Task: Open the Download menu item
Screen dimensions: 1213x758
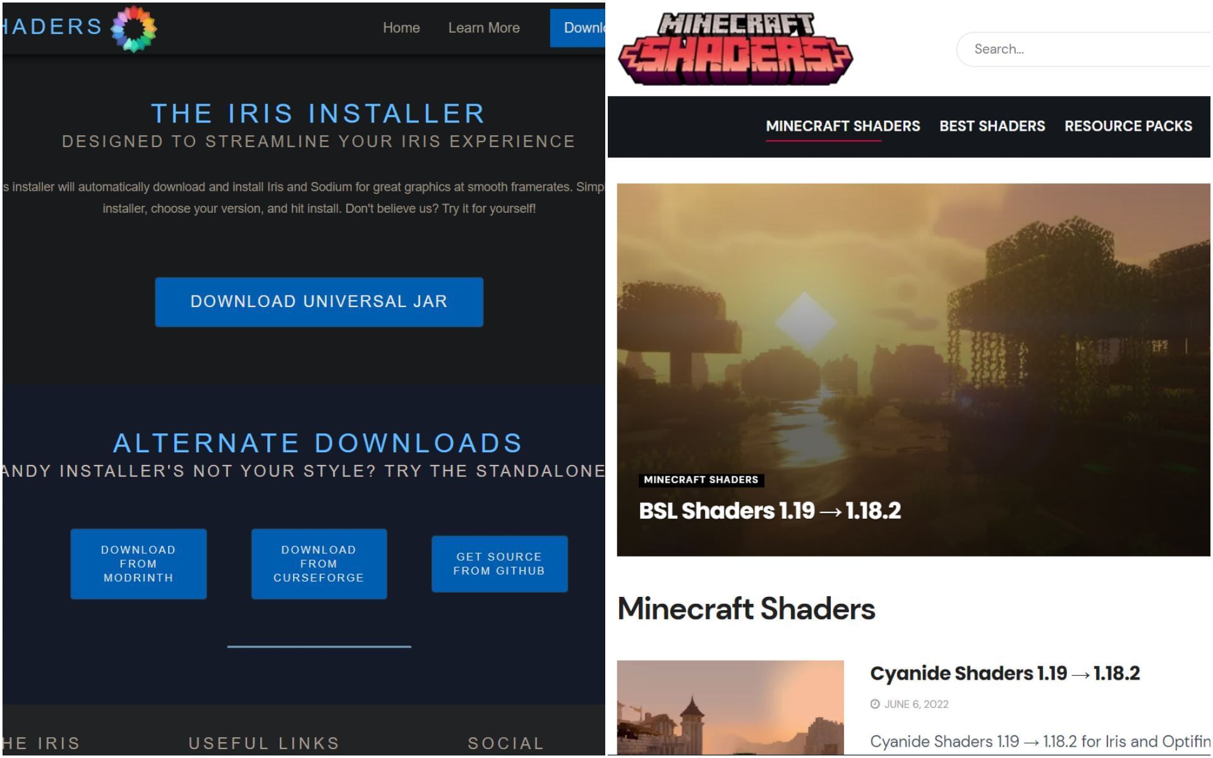Action: click(584, 28)
